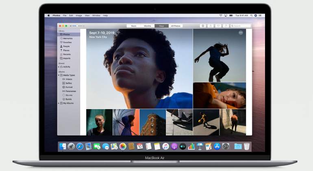The image size is (313, 171).
Task: Open the Apple menu
Action: [48, 15]
